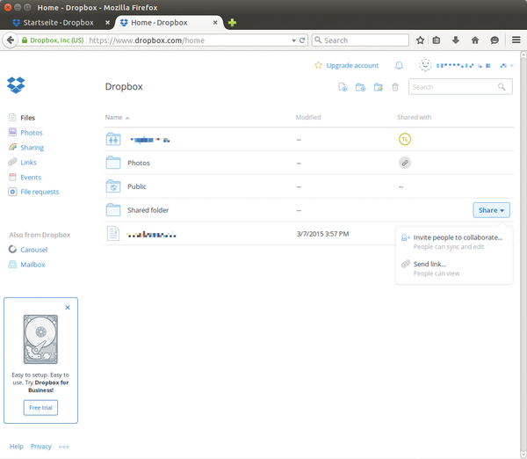Click the Modified column header
This screenshot has width=527, height=459.
[308, 117]
